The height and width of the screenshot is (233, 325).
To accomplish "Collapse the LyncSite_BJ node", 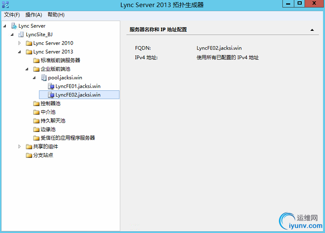I will tap(12, 35).
